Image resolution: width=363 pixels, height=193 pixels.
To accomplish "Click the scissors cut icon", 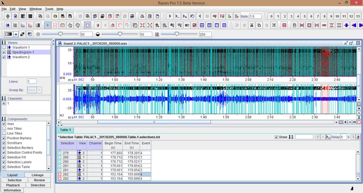I will coord(252,25).
